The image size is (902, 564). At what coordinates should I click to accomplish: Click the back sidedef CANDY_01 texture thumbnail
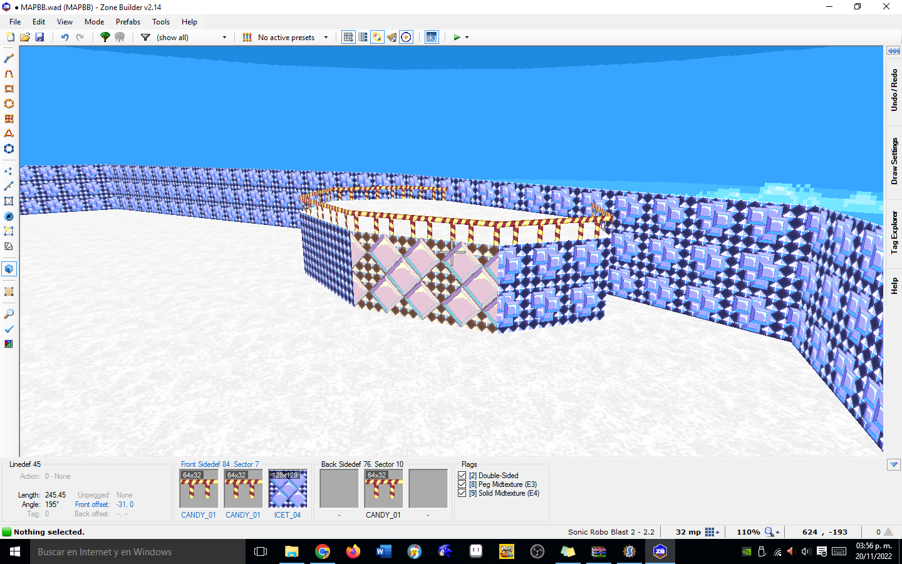tap(383, 489)
